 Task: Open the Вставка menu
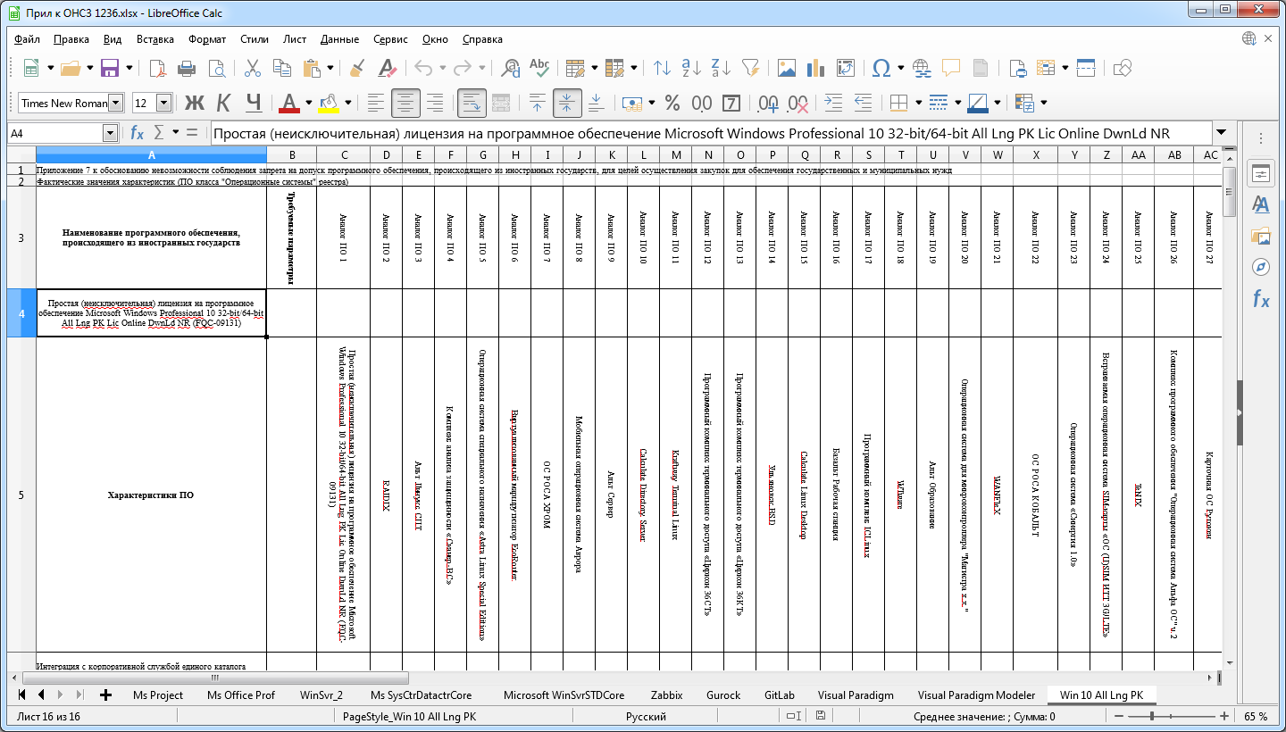(155, 39)
